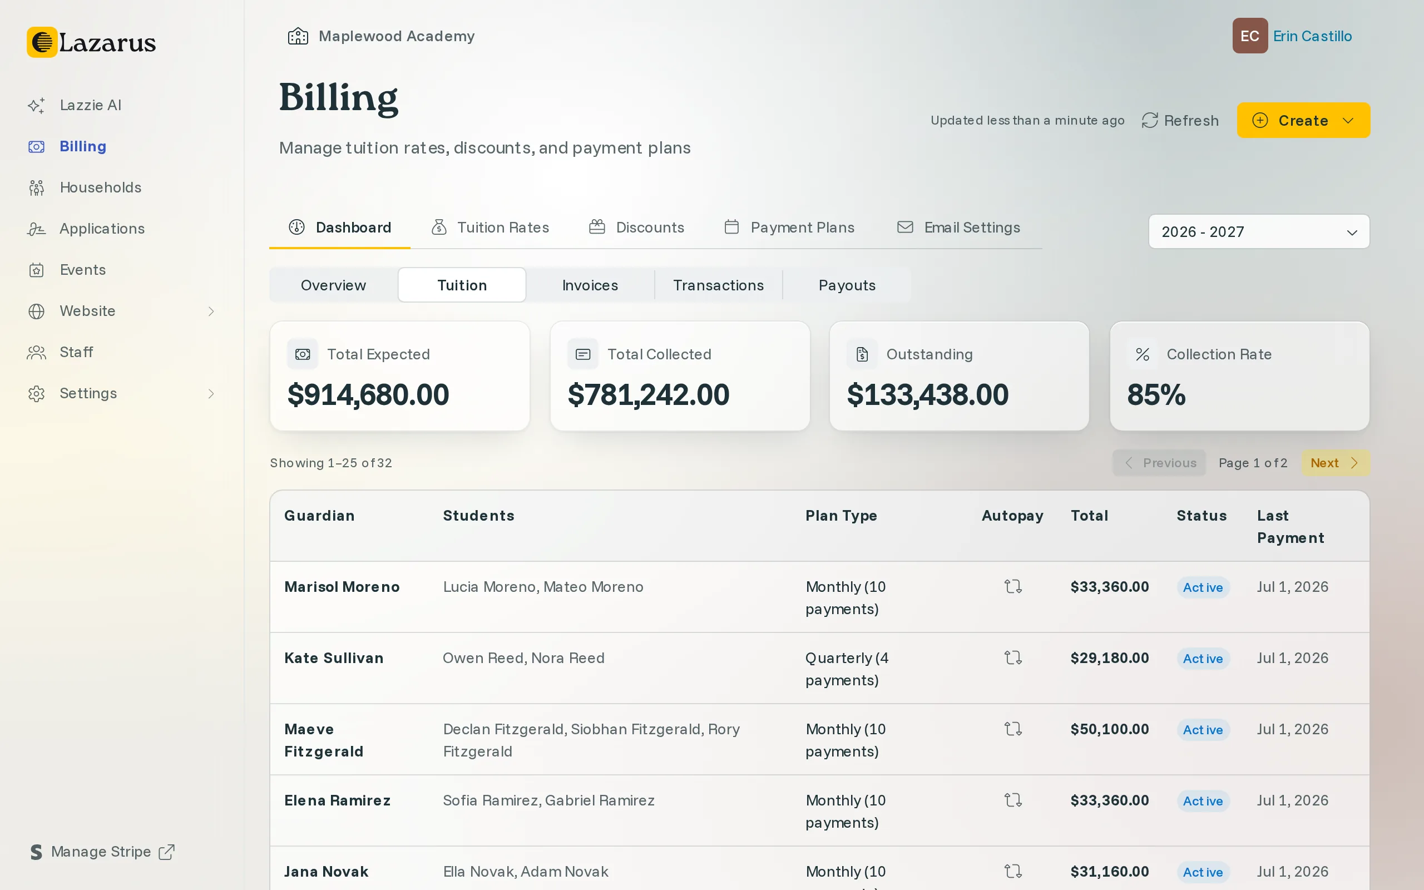1424x890 pixels.
Task: Open the 2026 - 2027 year dropdown
Action: (x=1259, y=231)
